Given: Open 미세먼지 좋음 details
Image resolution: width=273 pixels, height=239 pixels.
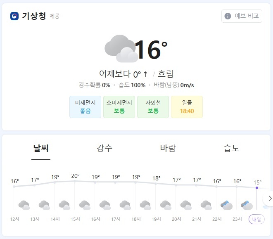Looking at the screenshot, I should [85, 107].
